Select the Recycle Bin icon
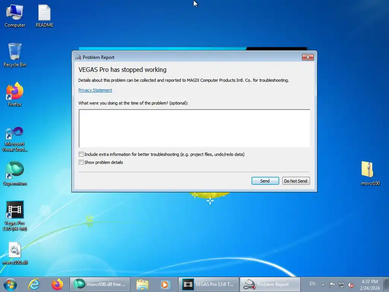Image resolution: width=389 pixels, height=292 pixels. point(15,55)
